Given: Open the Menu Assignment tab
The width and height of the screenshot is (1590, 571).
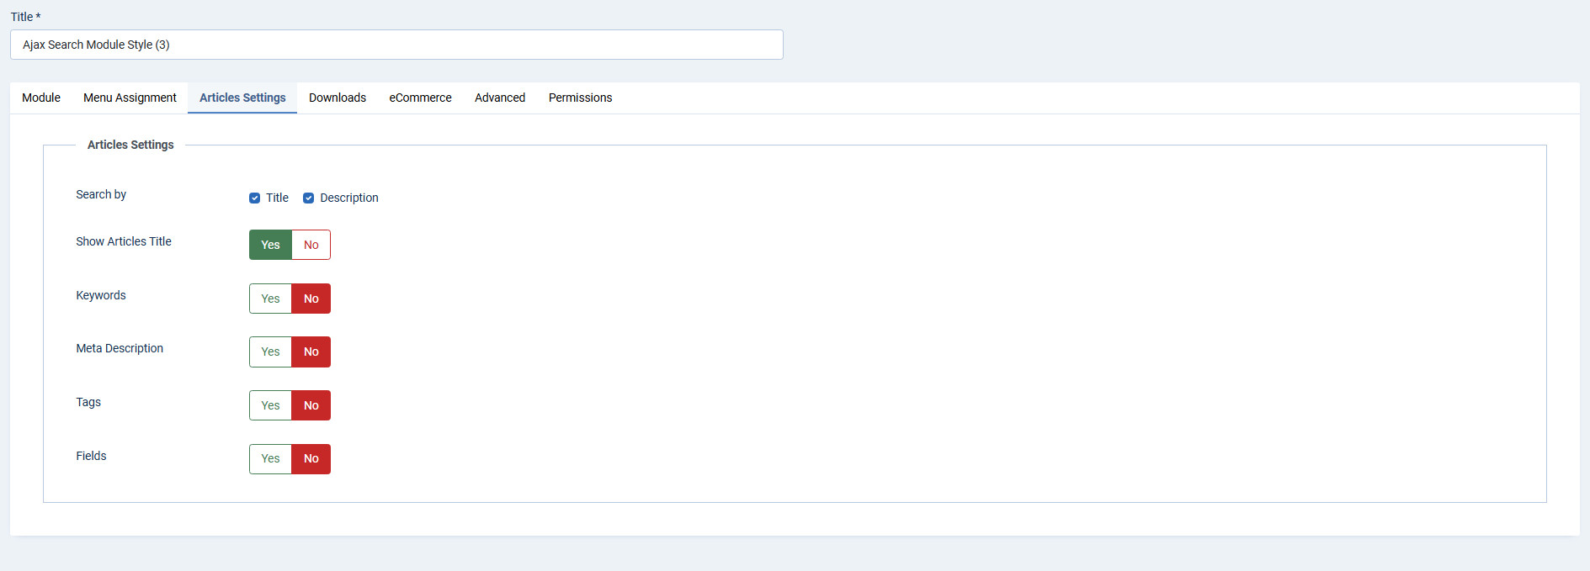Looking at the screenshot, I should pos(130,98).
